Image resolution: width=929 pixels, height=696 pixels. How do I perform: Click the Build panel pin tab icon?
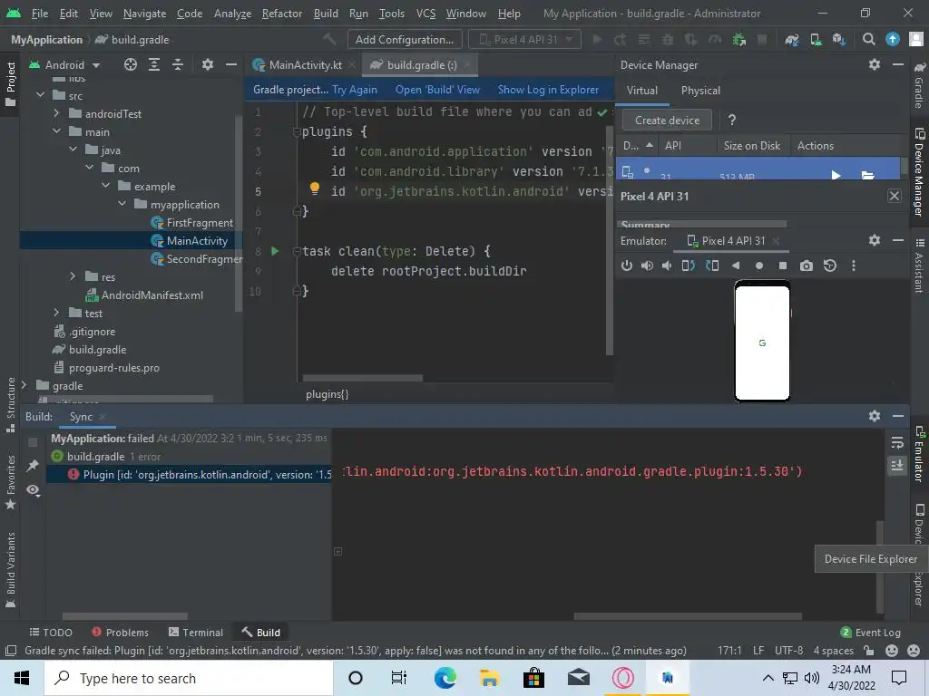point(33,466)
